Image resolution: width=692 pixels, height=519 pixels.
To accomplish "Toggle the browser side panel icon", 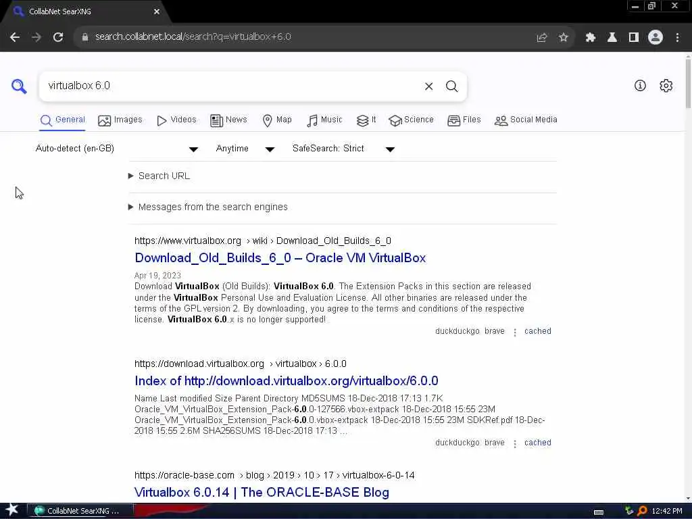I will tap(634, 38).
